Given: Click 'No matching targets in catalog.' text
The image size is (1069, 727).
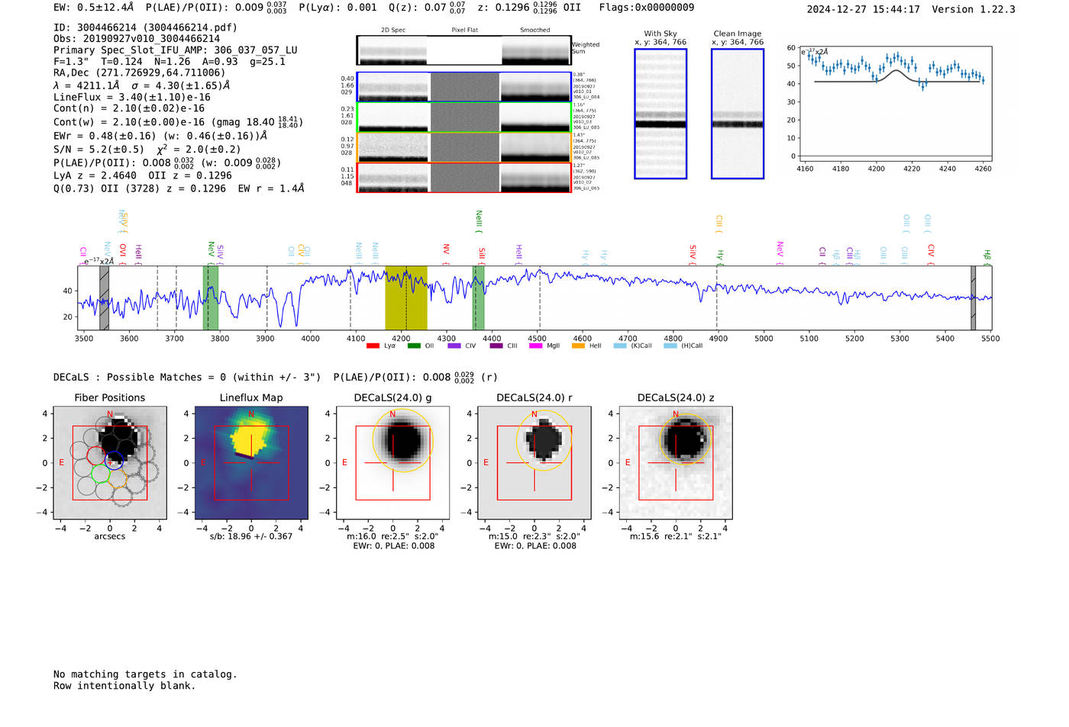Looking at the screenshot, I should pos(145,674).
